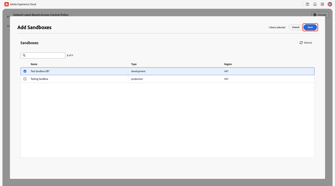335x186 pixels.
Task: Select the Type column header
Action: click(x=134, y=64)
